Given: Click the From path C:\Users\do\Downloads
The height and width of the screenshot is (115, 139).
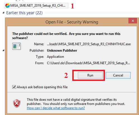Looking at the screenshot, I should (88, 63).
